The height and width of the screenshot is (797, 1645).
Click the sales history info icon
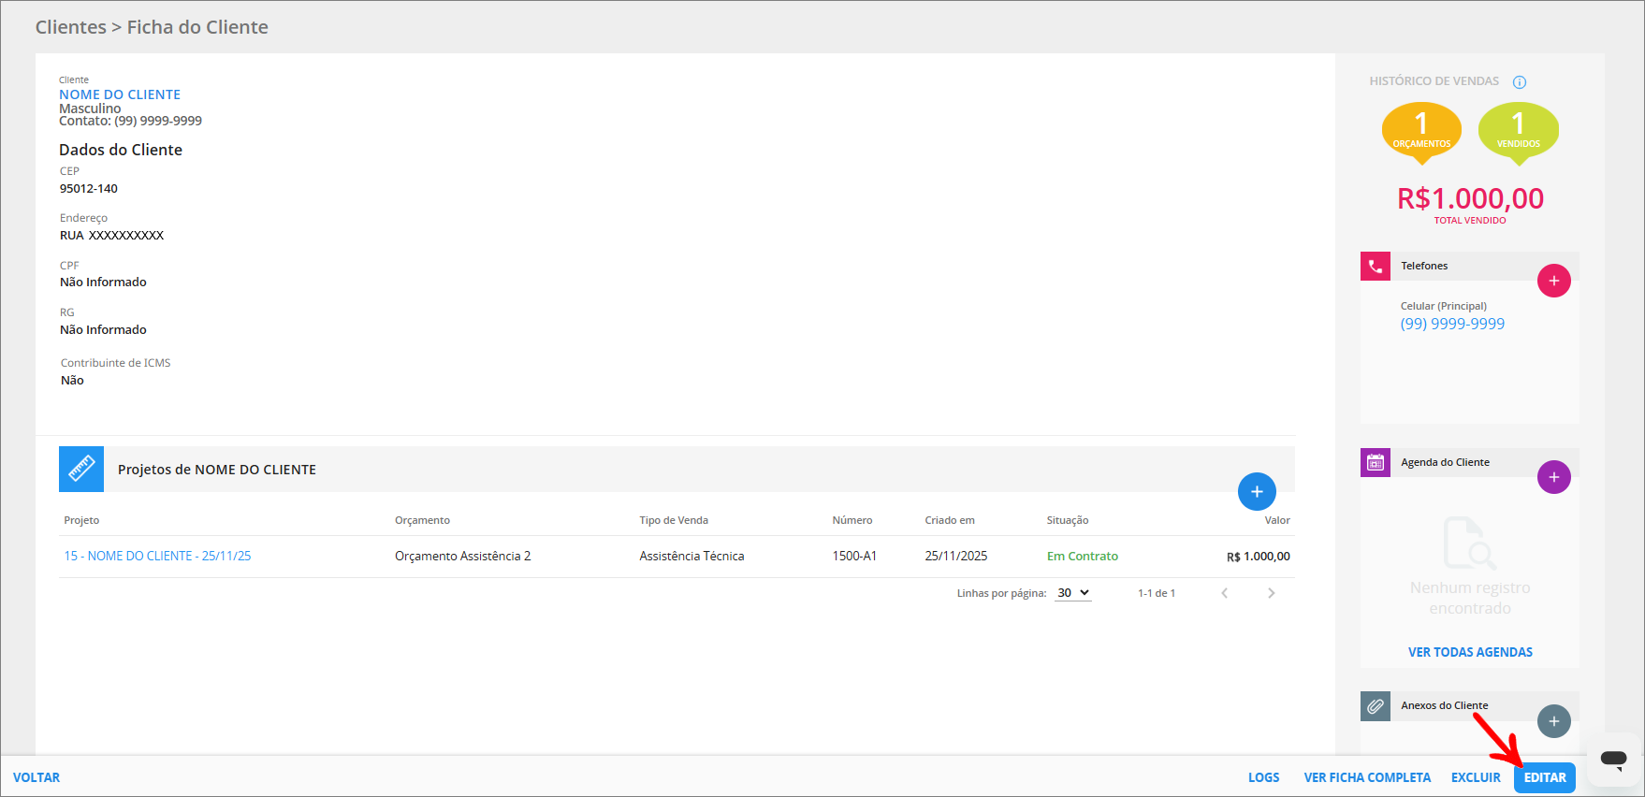pos(1520,82)
